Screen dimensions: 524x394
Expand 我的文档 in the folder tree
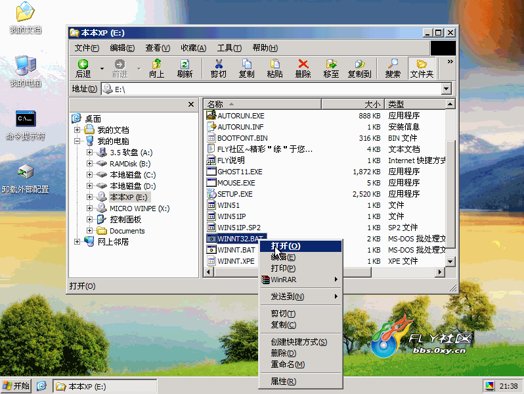pyautogui.click(x=77, y=130)
